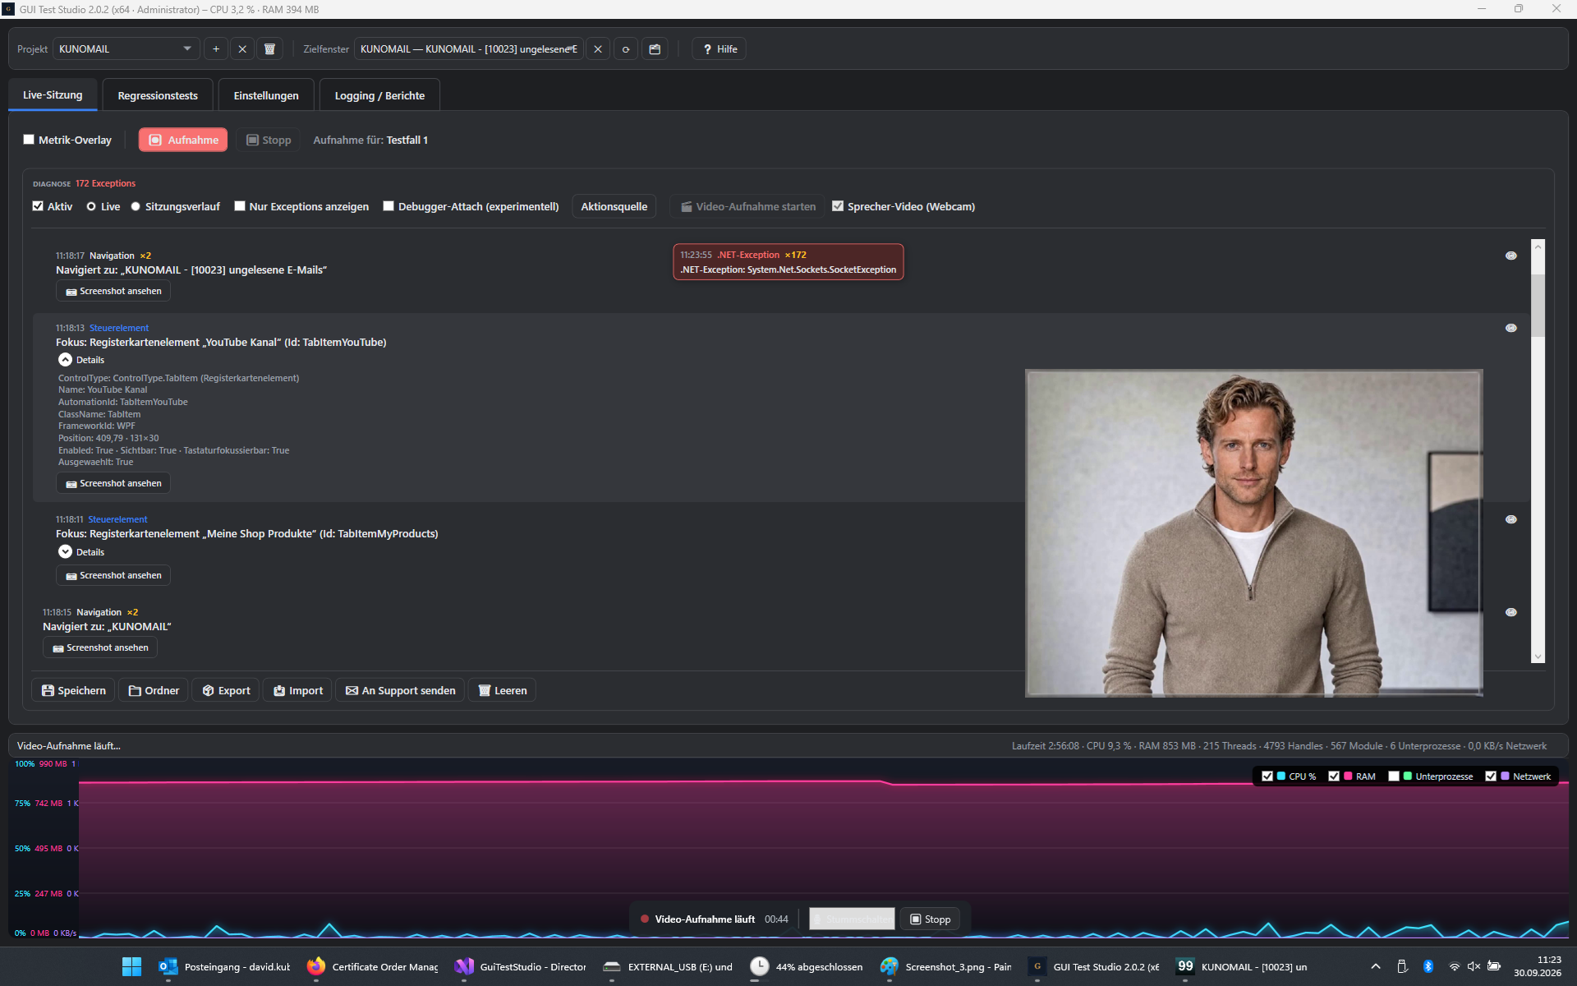Toggle the RAM graph series
Image resolution: width=1577 pixels, height=986 pixels.
coord(1334,776)
